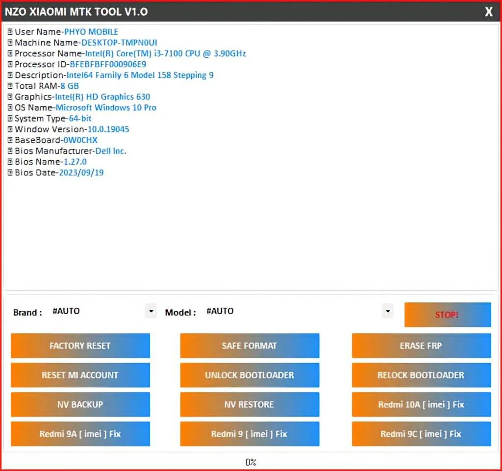Click the icon beside BaseBoard
Image resolution: width=502 pixels, height=471 pixels.
(10, 140)
